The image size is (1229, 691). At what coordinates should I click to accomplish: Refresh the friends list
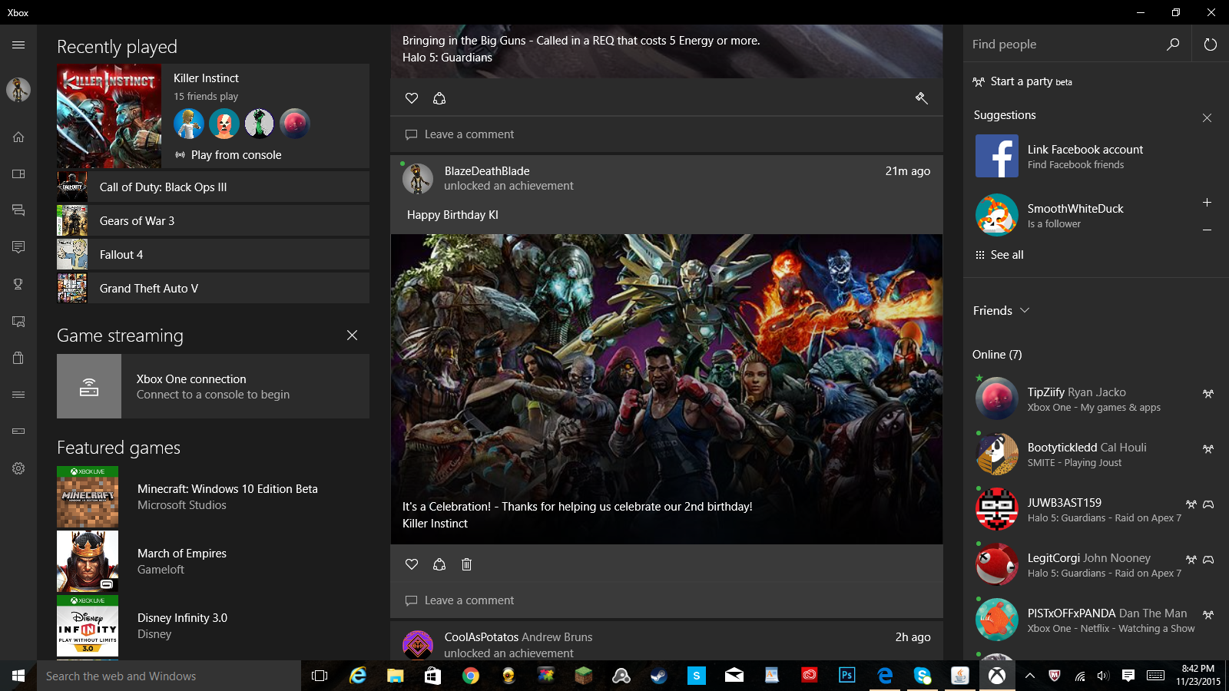point(1211,45)
